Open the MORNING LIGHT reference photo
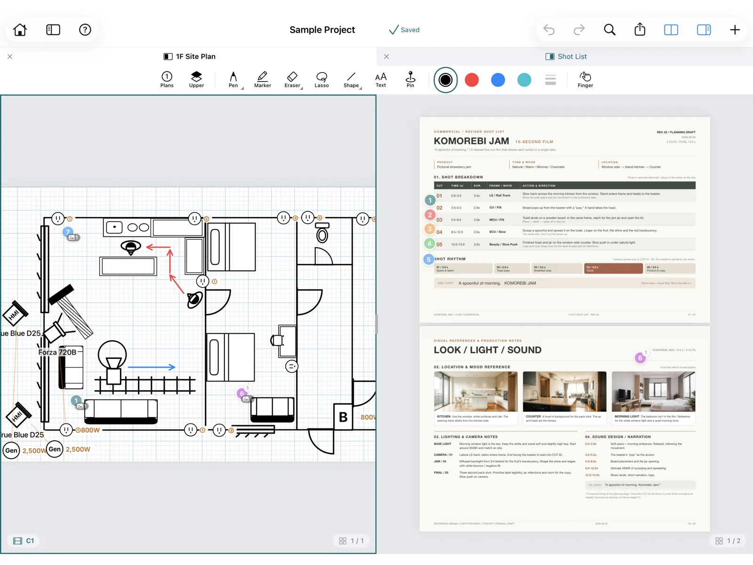 653,391
